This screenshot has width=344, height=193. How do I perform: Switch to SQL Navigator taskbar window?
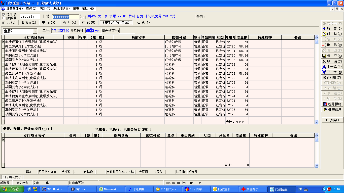(x=82, y=189)
